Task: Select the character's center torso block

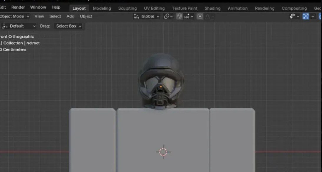Action: (163, 140)
